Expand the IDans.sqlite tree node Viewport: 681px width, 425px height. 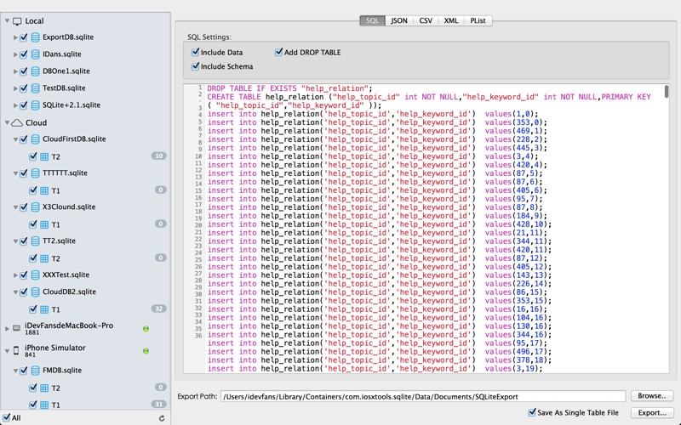click(x=15, y=54)
